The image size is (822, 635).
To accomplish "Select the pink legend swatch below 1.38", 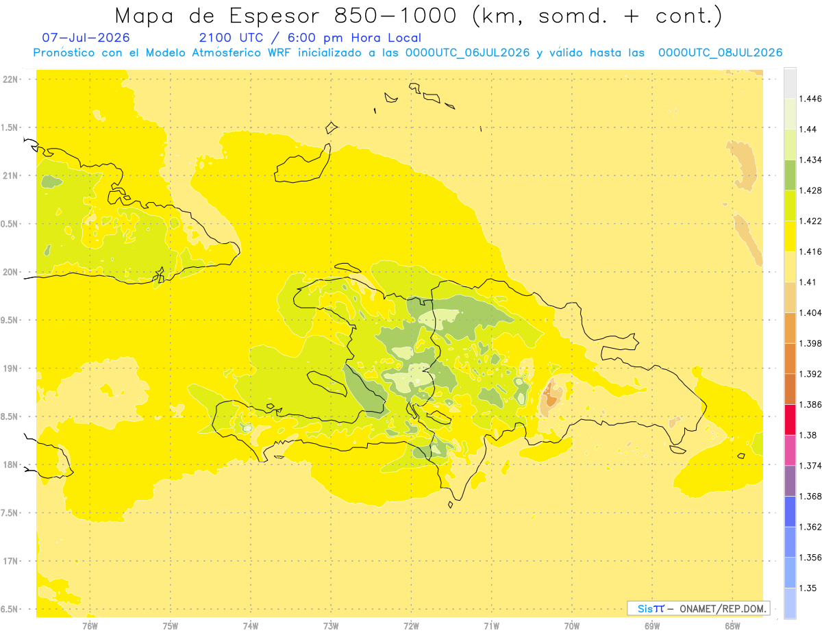I will tap(790, 450).
